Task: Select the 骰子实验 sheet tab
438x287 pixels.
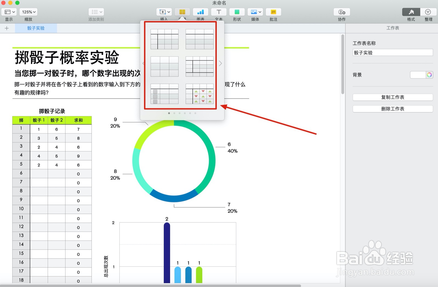Action: [36, 28]
